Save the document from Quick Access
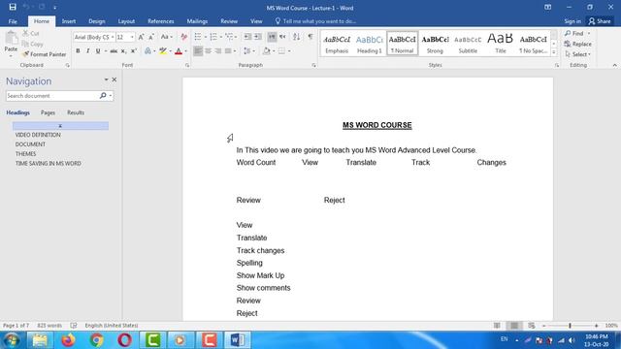Viewport: 621px width, 349px height. pos(13,7)
